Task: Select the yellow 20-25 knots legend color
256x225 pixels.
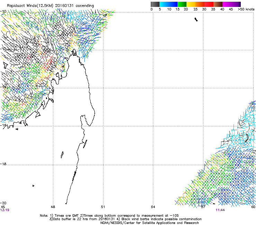Action: tap(191, 4)
